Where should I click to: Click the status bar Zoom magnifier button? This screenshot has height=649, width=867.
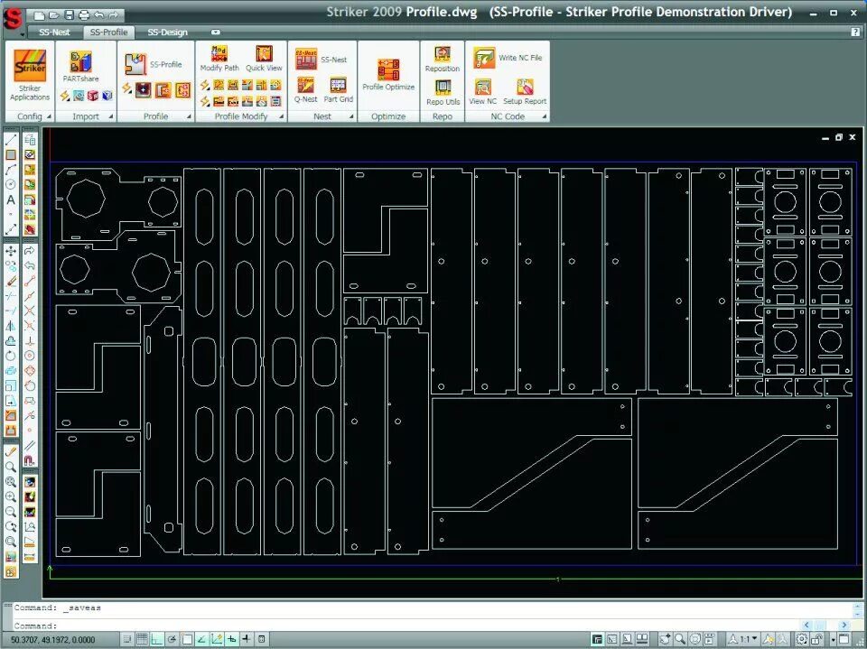(x=680, y=640)
